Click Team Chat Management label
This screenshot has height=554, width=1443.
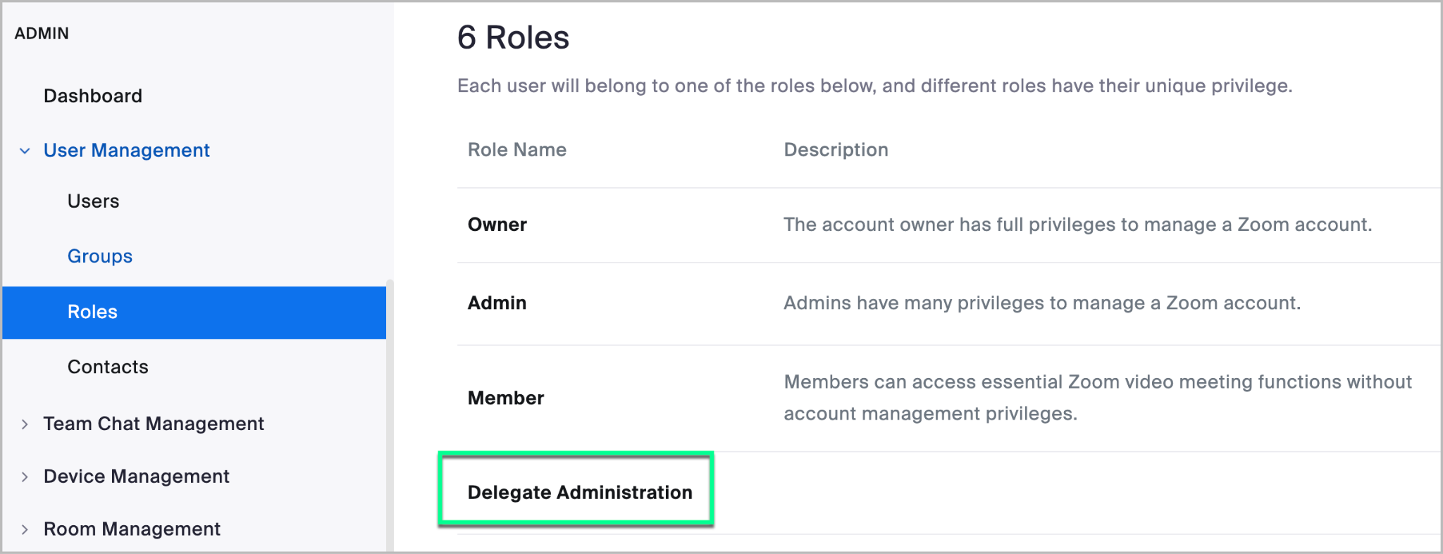(x=154, y=424)
